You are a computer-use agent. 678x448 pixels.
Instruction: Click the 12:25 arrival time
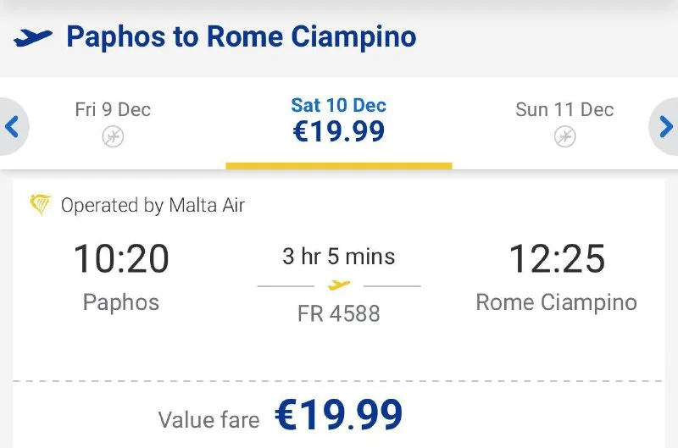[x=557, y=259]
